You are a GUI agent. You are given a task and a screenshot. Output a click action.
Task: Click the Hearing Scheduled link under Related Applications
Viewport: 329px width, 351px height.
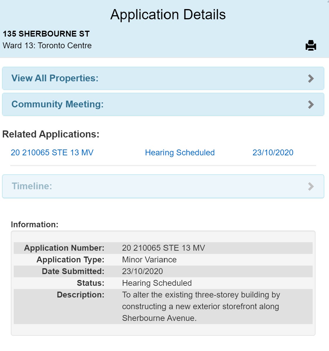coord(180,152)
